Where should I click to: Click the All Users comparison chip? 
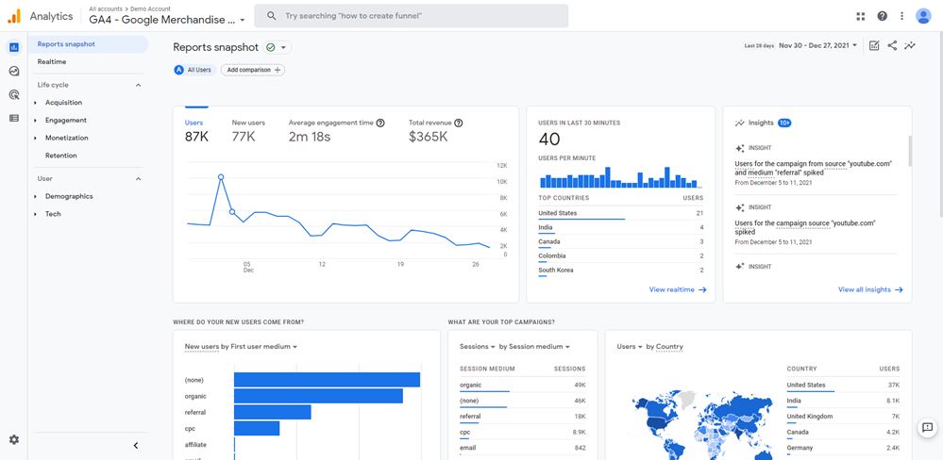coord(194,70)
